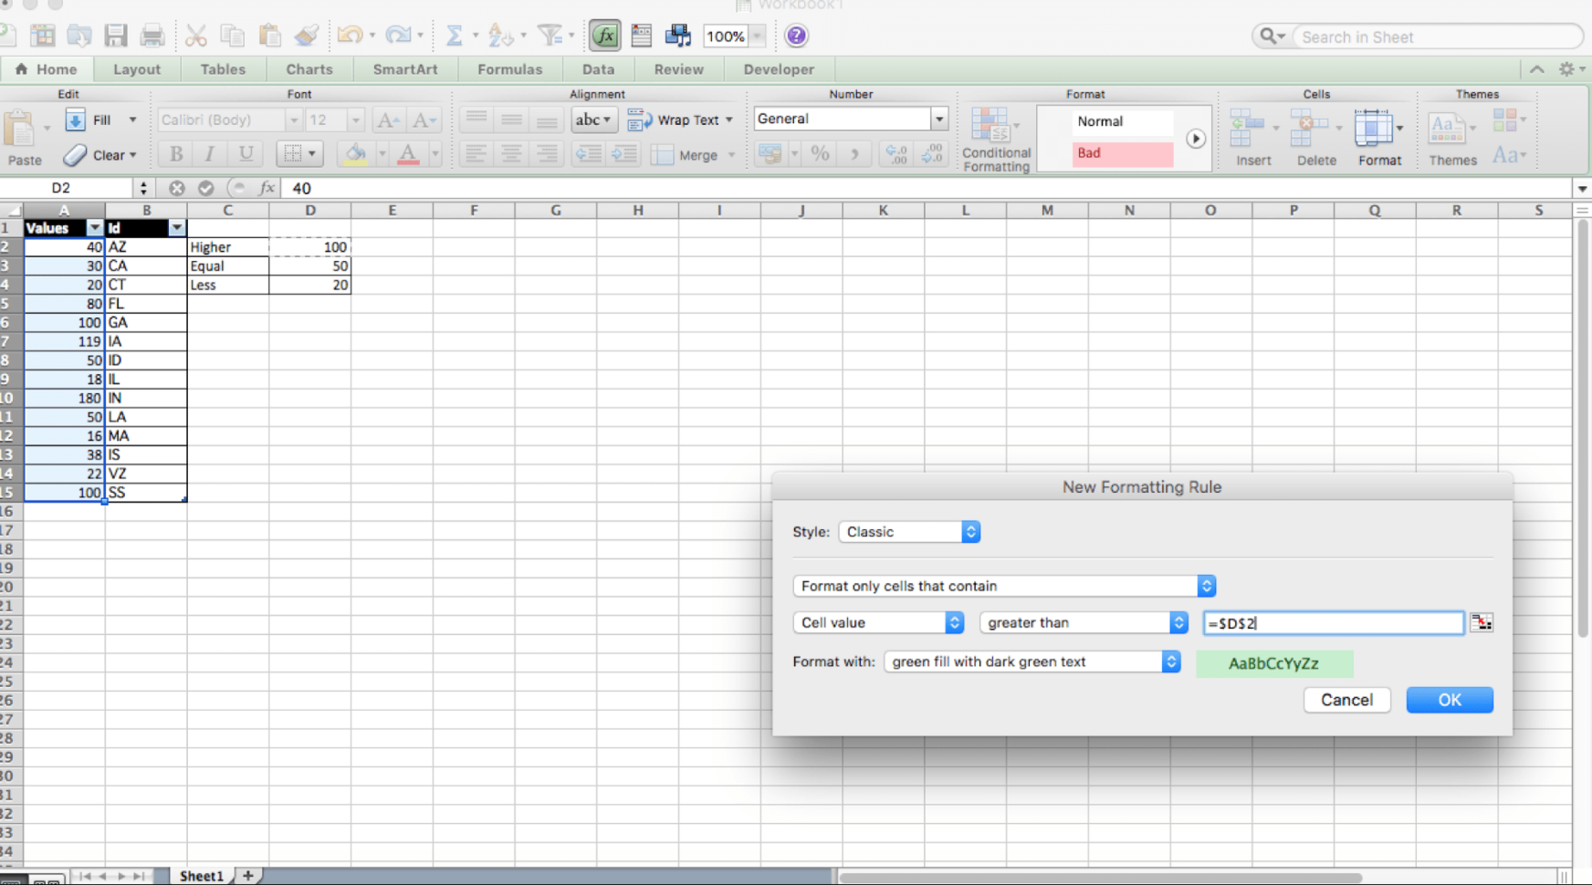Screen dimensions: 1592x885
Task: Switch to the Formulas ribbon tab
Action: tap(509, 69)
